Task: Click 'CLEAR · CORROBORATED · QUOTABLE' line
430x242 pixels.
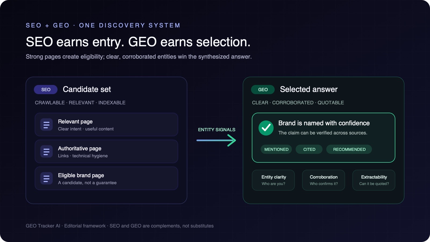Action: pos(298,103)
